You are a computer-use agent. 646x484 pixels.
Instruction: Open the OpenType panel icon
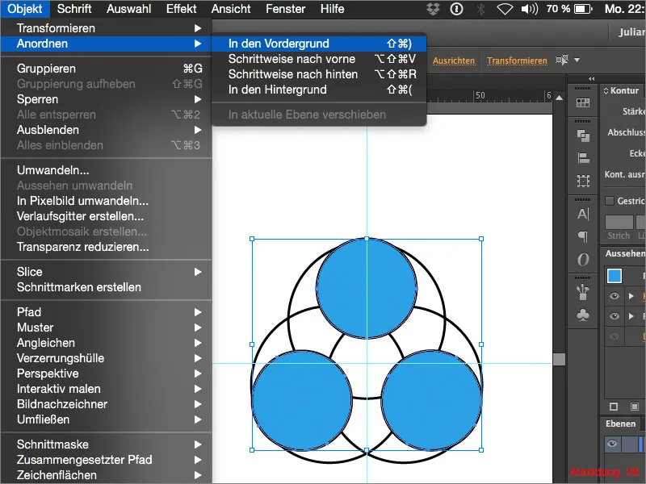pyautogui.click(x=582, y=259)
